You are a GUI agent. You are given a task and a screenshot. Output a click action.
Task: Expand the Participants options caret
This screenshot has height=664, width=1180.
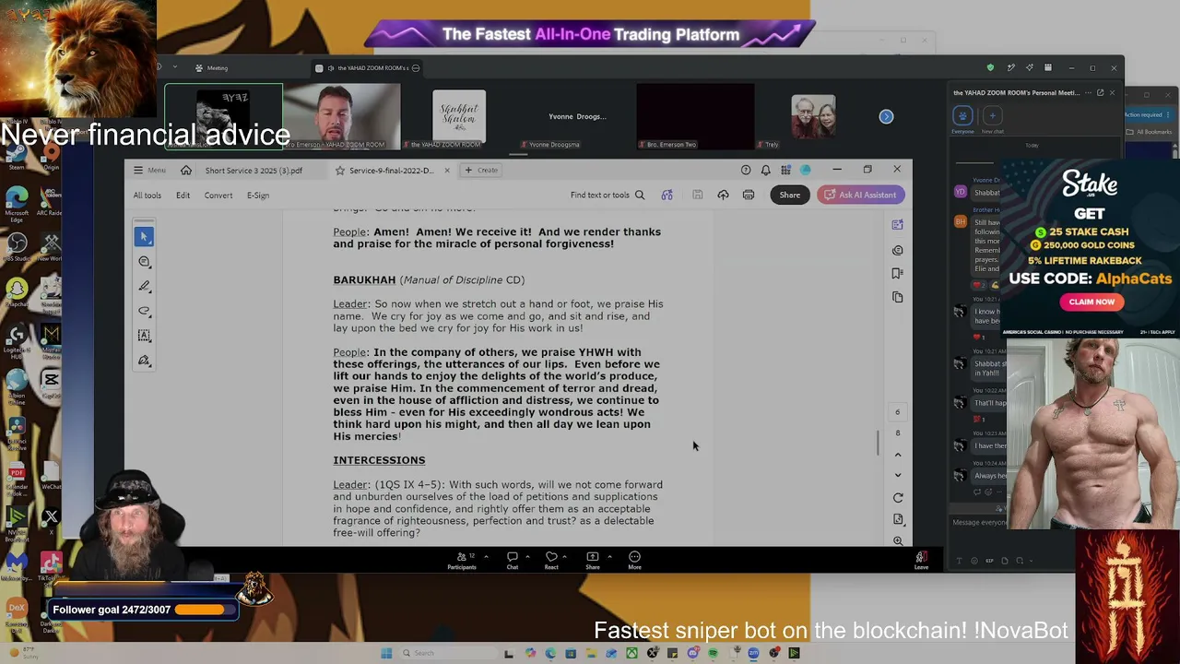[x=486, y=556]
